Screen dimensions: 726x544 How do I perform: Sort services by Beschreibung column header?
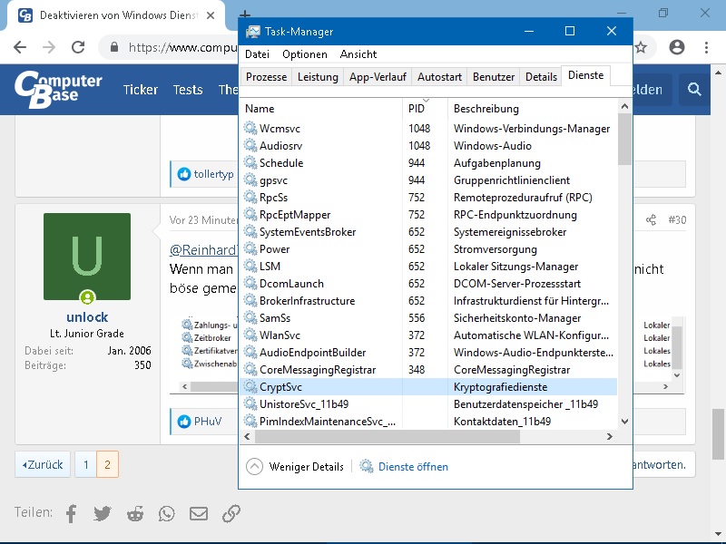[x=533, y=109]
